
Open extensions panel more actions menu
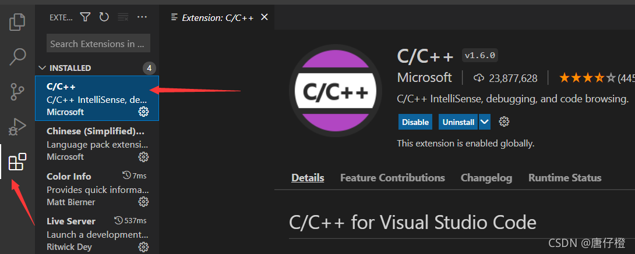[x=142, y=17]
